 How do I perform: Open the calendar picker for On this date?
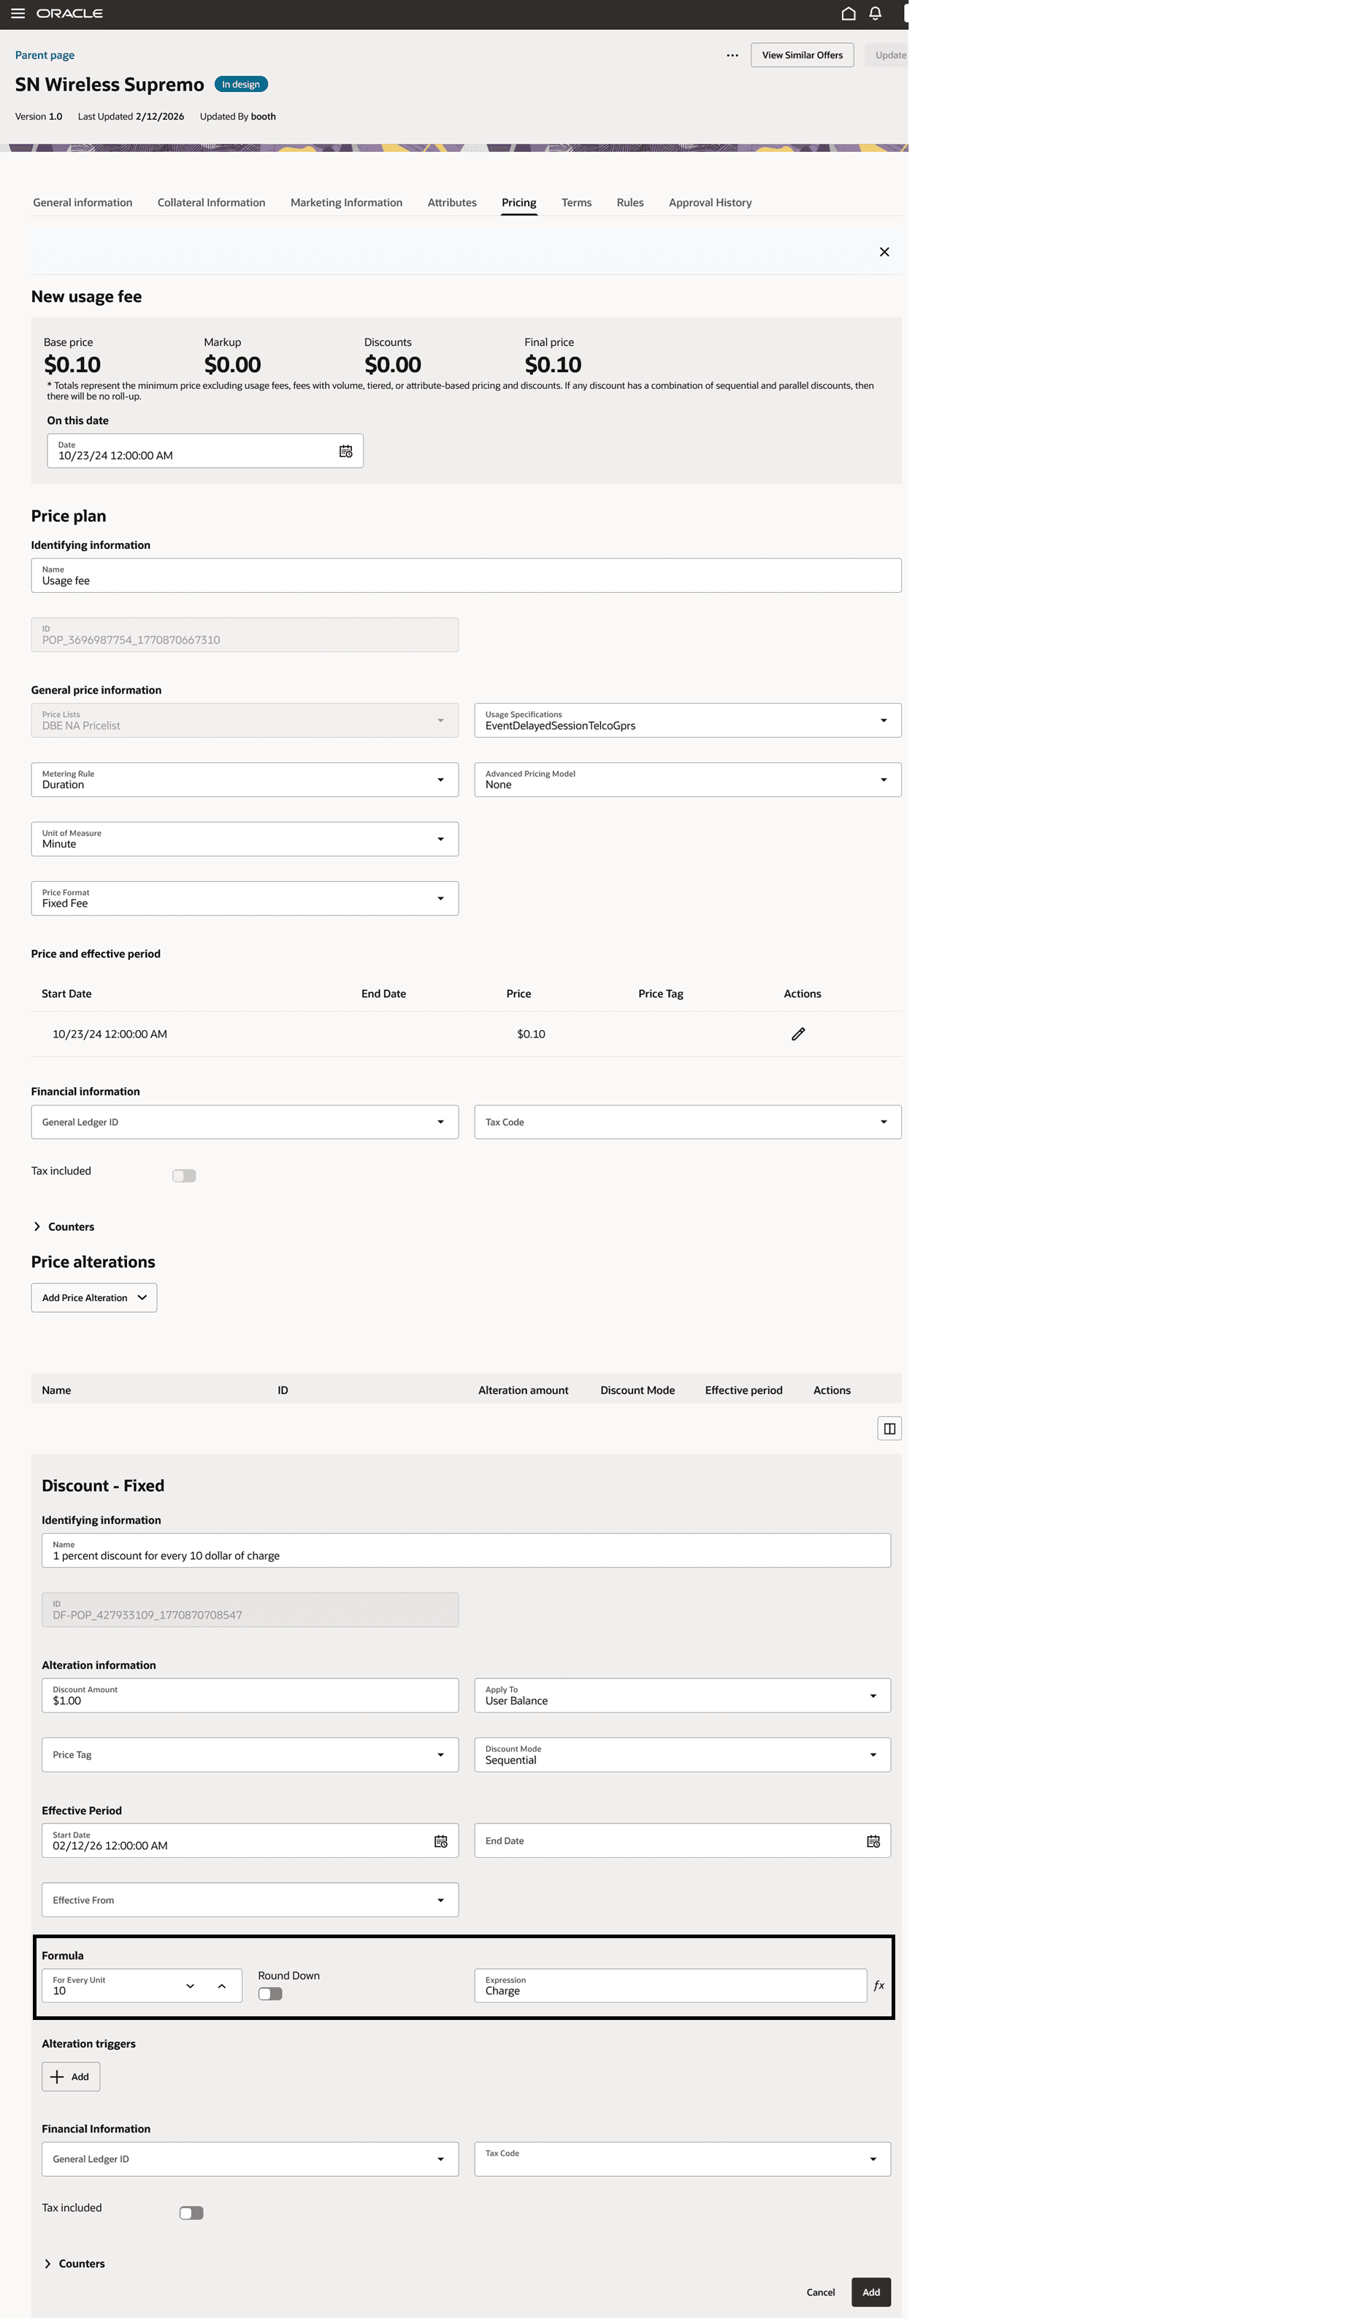pyautogui.click(x=346, y=450)
